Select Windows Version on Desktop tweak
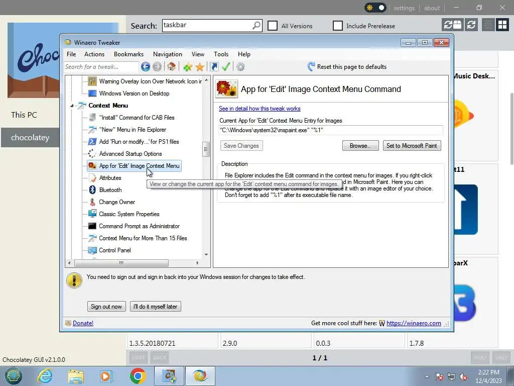The image size is (514, 386). 134,93
